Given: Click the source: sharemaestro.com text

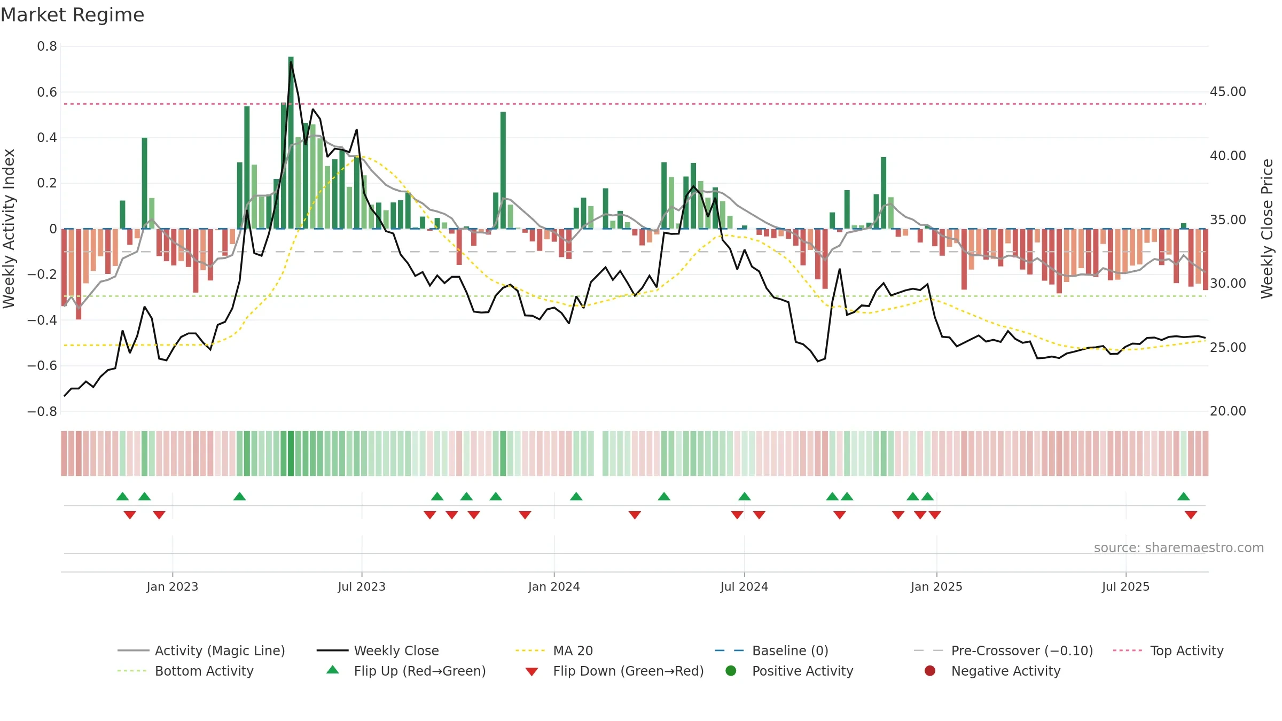Looking at the screenshot, I should pyautogui.click(x=1179, y=547).
